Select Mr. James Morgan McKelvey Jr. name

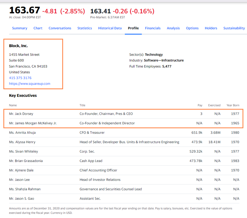coord(33,123)
